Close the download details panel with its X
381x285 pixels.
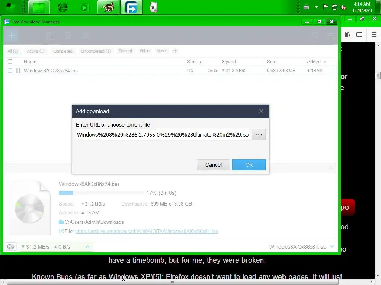(331, 168)
